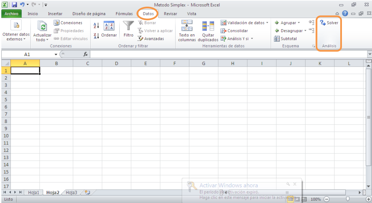Switch to the Insertar ribbon tab

[55, 14]
